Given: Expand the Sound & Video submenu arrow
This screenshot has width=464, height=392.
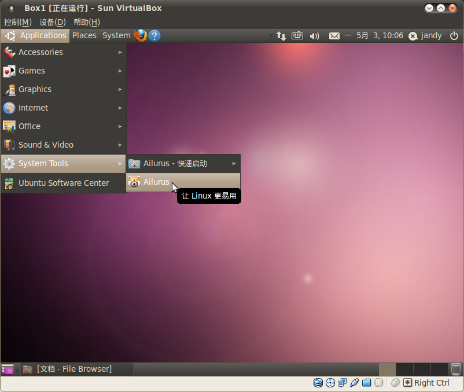Looking at the screenshot, I should (120, 145).
